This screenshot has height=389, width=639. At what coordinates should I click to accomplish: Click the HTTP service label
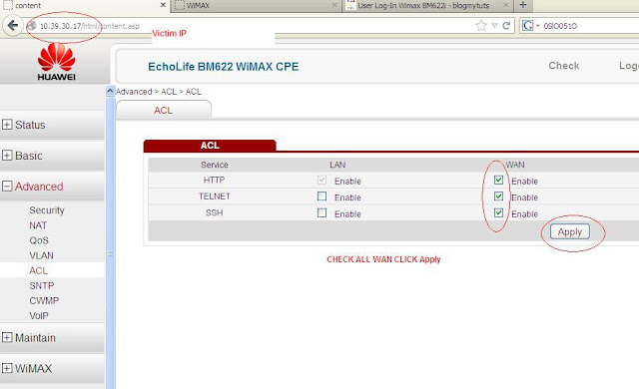[x=214, y=180]
